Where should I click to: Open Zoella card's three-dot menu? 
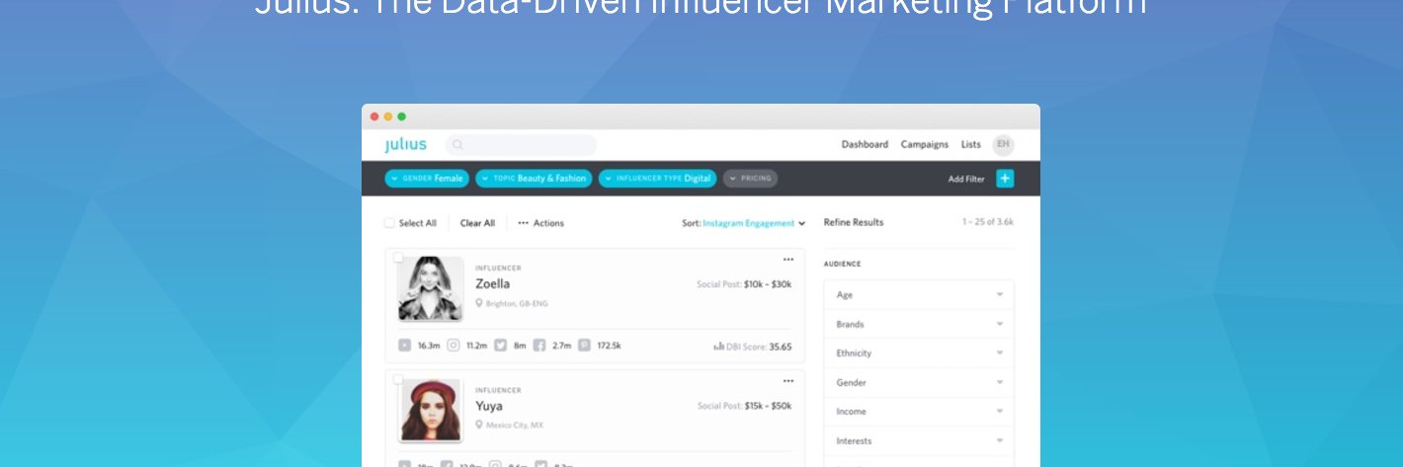click(788, 260)
